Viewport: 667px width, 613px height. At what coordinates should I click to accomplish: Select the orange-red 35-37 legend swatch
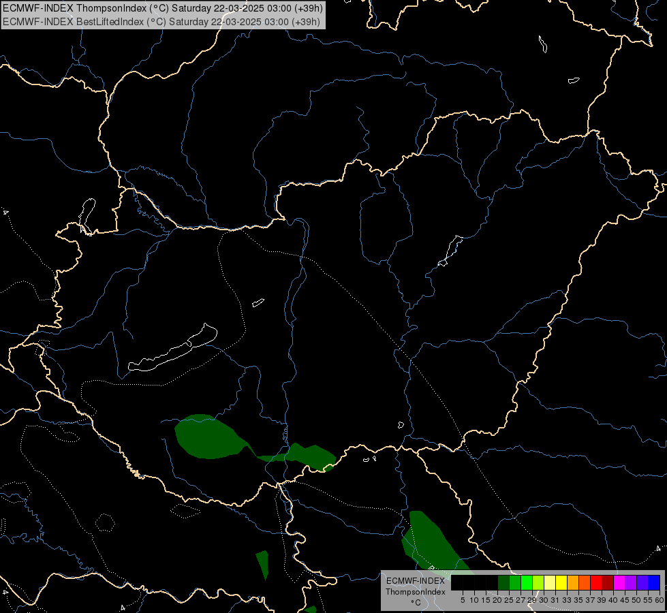tap(585, 583)
